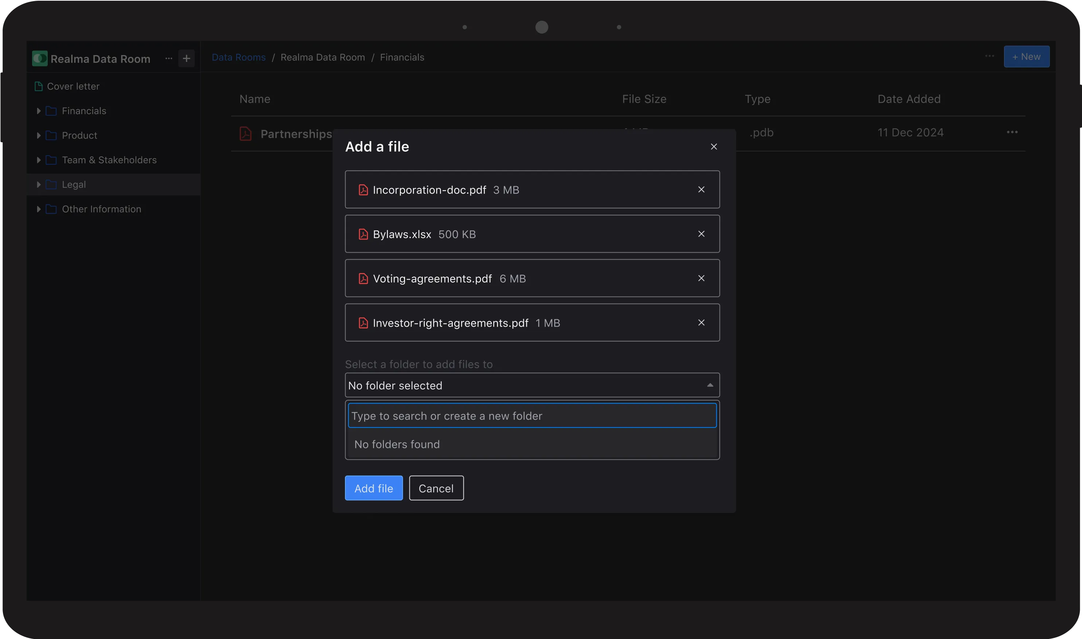Open the header more options ellipsis

tap(989, 57)
